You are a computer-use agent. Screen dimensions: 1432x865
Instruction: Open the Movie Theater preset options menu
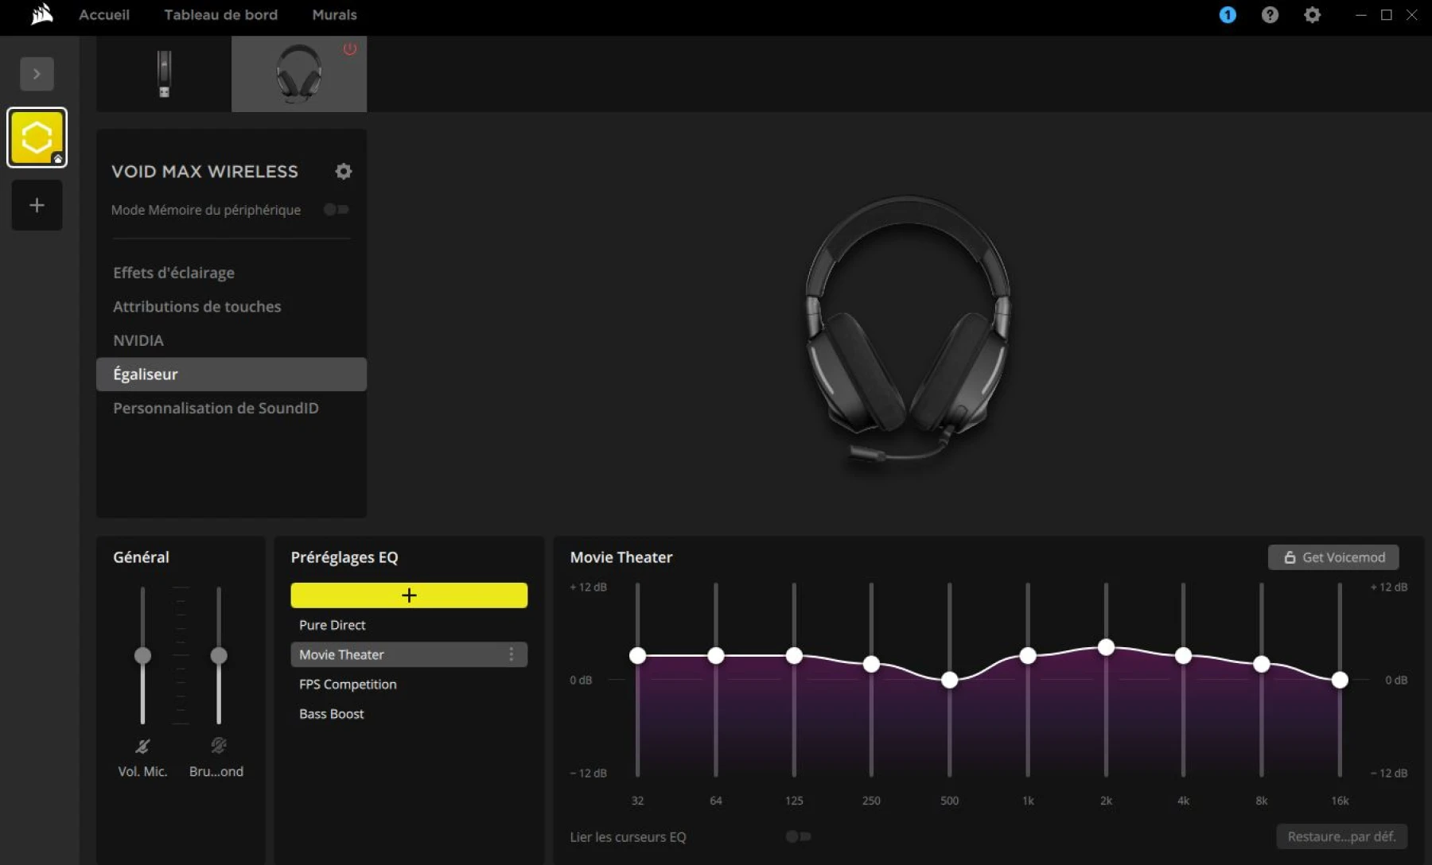click(x=512, y=654)
